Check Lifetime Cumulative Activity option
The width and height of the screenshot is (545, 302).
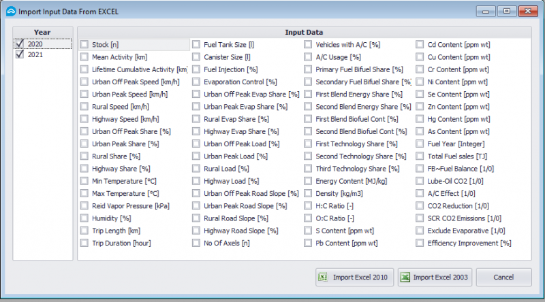[84, 69]
